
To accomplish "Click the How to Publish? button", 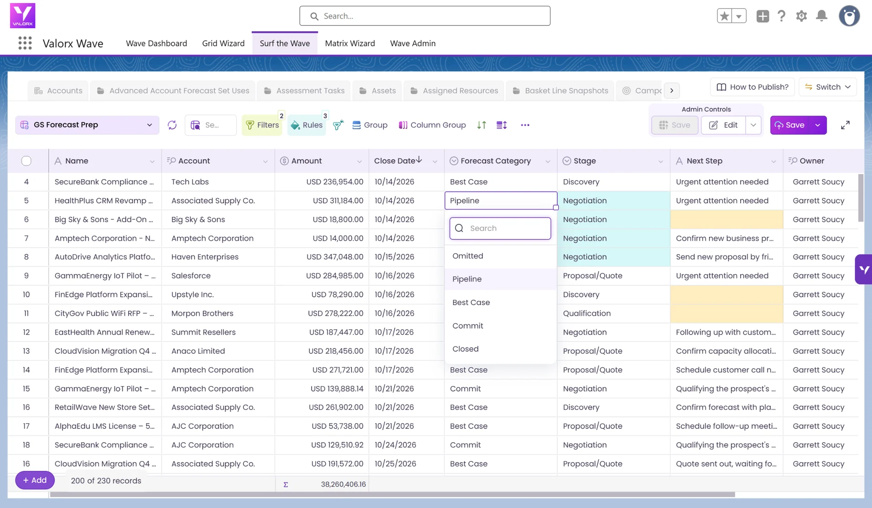I will point(752,87).
